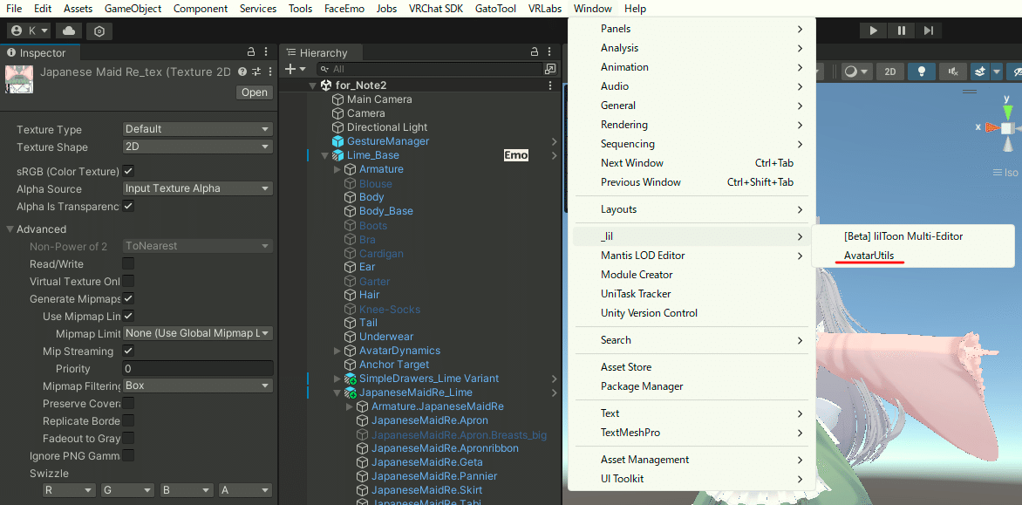
Task: Open the texture help question-mark icon
Action: point(242,72)
